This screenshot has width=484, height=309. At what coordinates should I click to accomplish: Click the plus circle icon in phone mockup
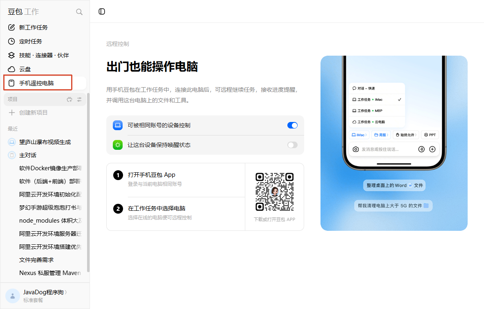tap(432, 149)
